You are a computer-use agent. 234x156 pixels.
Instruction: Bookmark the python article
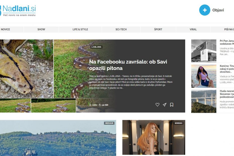coord(172,105)
